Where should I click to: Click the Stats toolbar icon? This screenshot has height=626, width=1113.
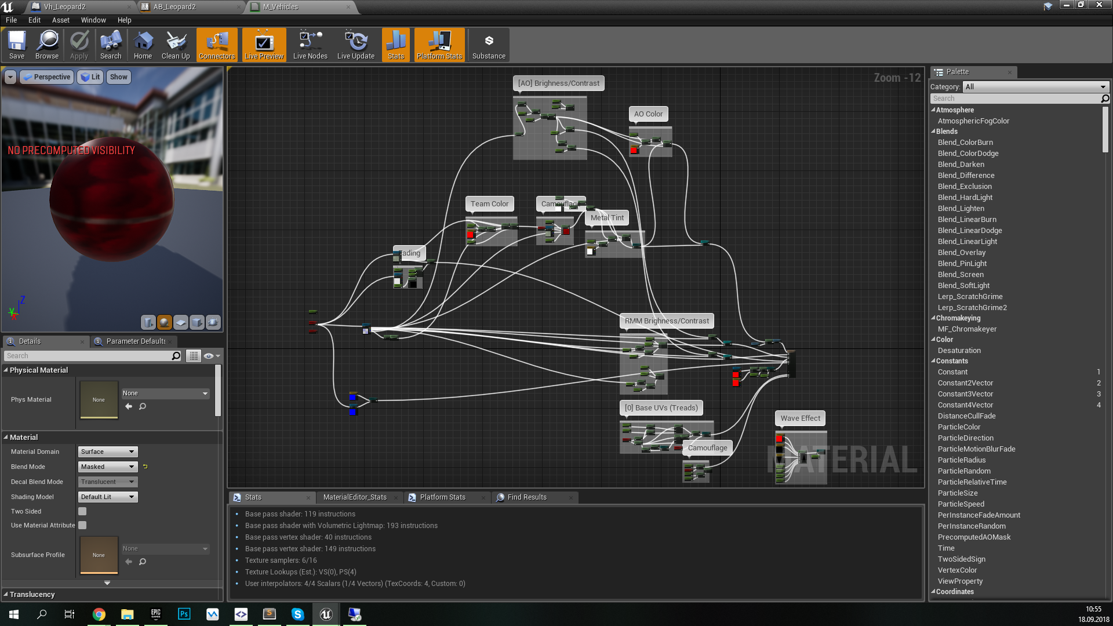point(396,45)
